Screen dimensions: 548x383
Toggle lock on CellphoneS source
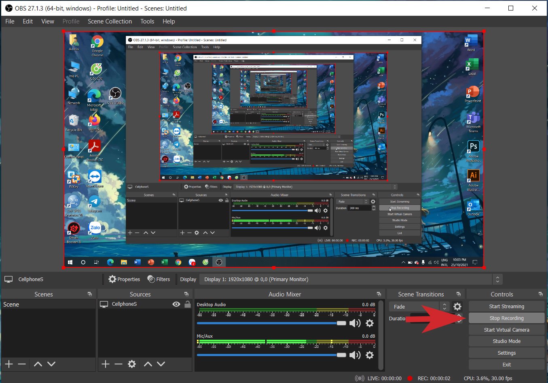point(187,304)
